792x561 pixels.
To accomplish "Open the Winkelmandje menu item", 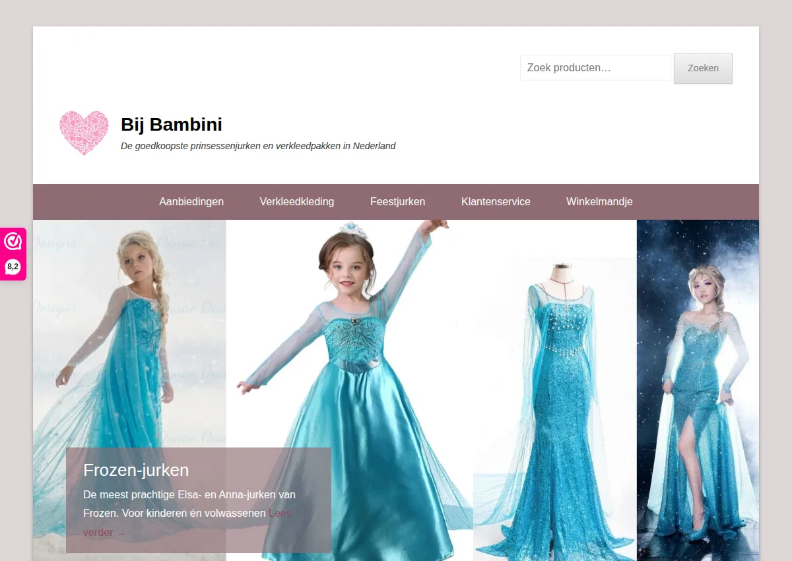I will coord(599,202).
